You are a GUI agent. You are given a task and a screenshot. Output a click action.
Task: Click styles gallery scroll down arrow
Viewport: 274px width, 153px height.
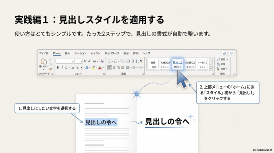[x=211, y=64]
